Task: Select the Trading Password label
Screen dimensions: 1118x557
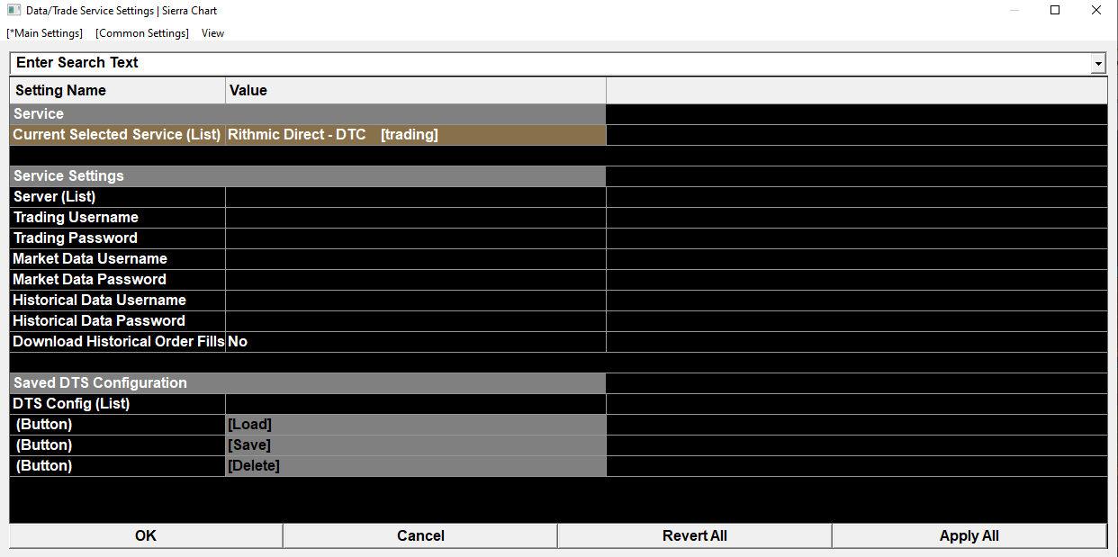Action: tap(117, 238)
